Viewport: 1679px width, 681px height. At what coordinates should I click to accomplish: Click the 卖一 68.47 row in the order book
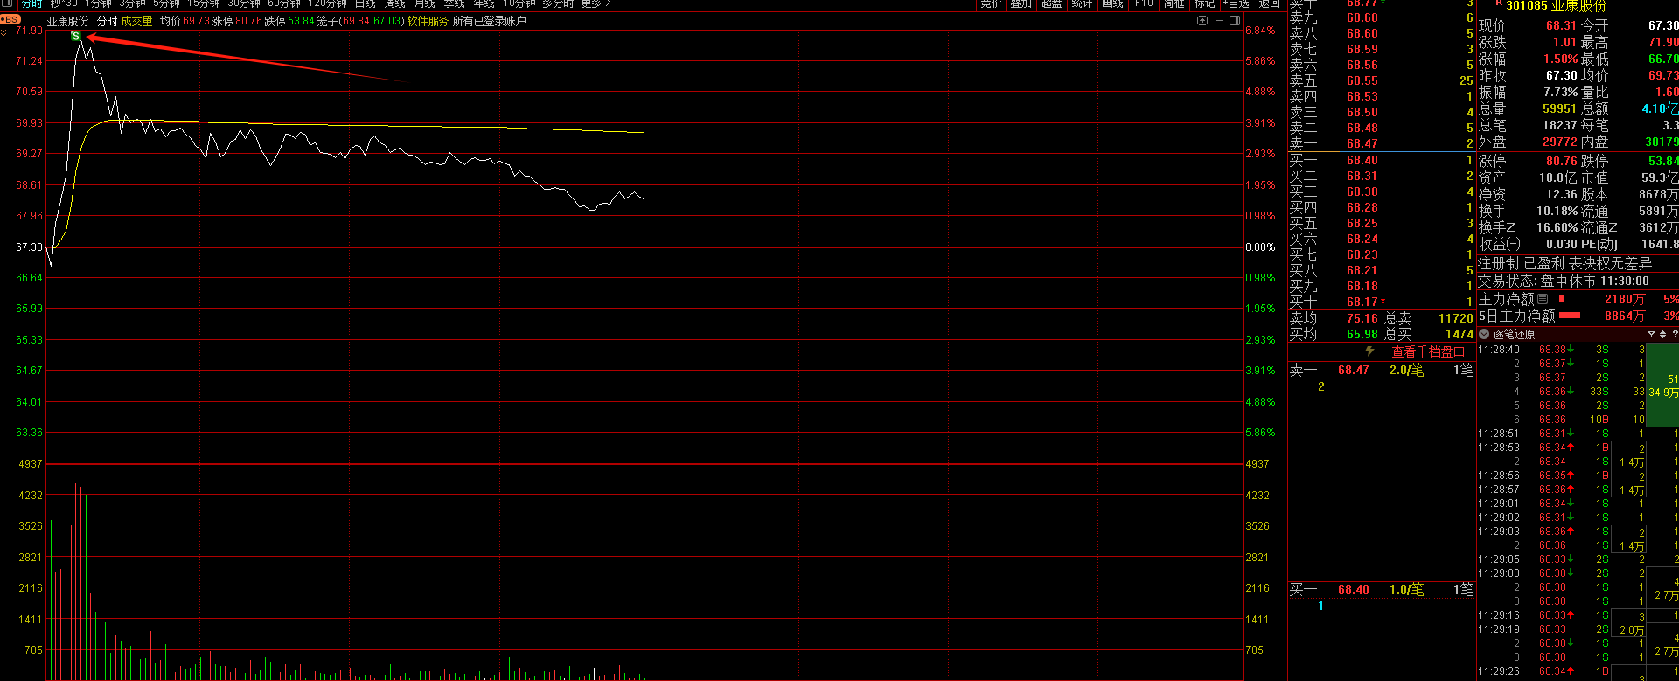(x=1381, y=143)
